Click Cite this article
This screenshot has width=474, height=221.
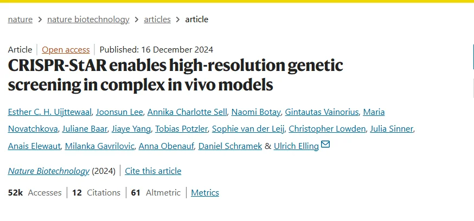tap(153, 171)
